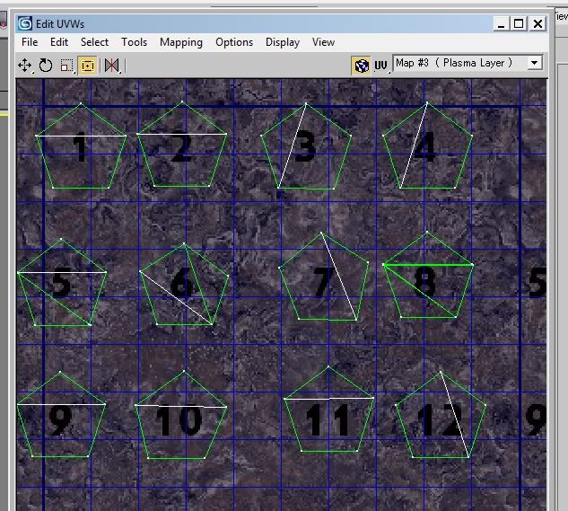Click the white horizontal edge in pentagon 9

61,404
